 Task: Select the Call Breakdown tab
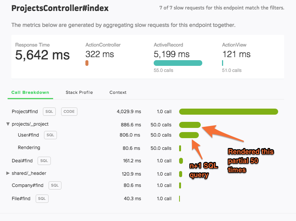[x=30, y=92]
